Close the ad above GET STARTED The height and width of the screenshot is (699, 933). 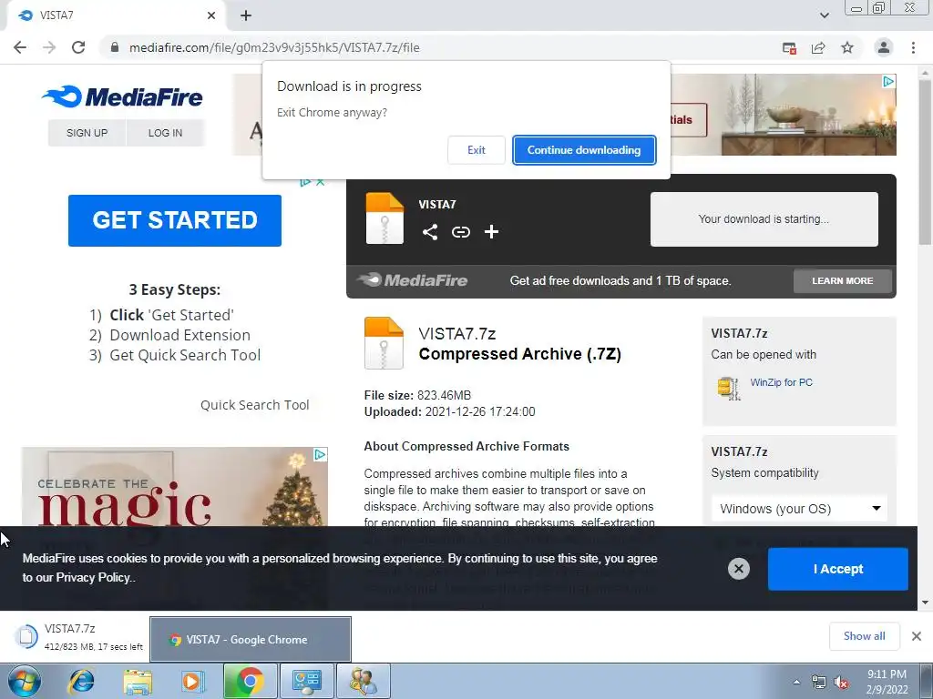320,181
